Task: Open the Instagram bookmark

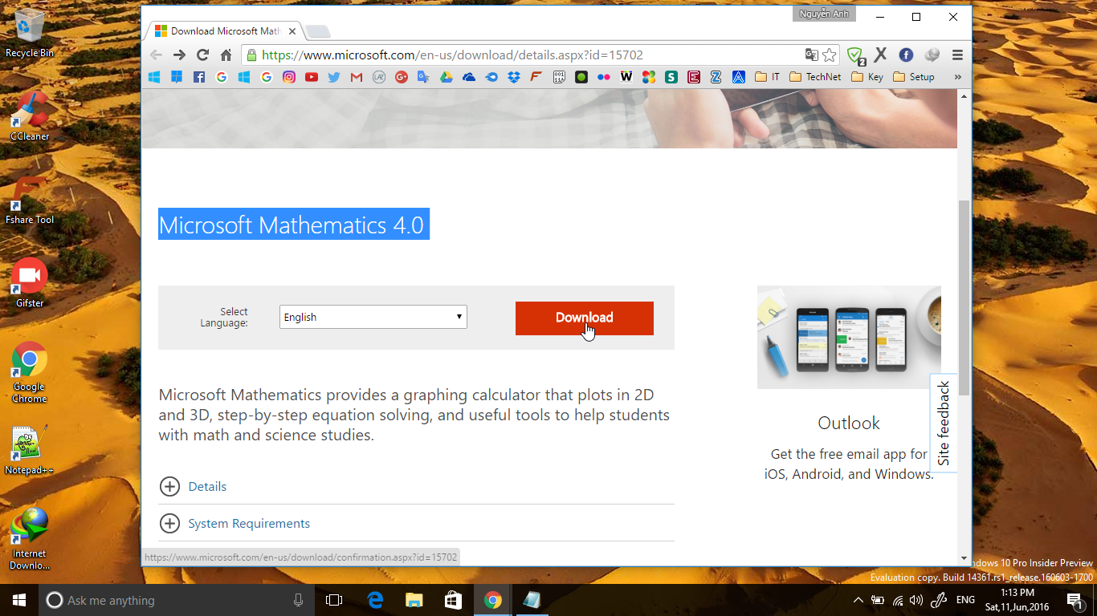Action: coord(289,77)
